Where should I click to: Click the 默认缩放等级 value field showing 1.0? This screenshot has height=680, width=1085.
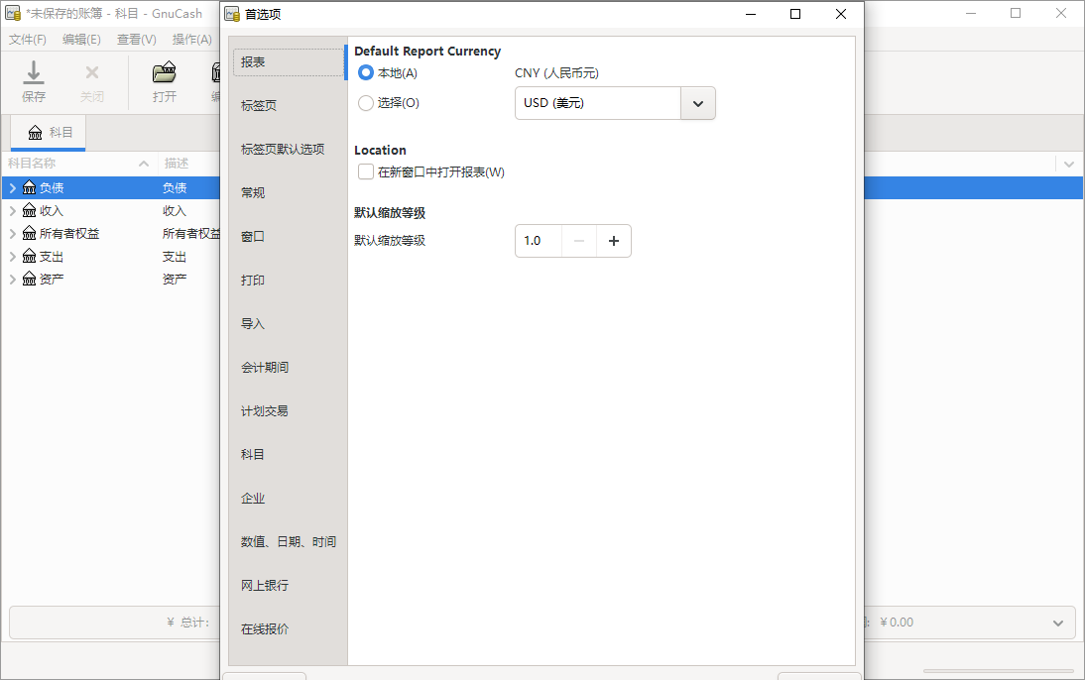pyautogui.click(x=538, y=241)
